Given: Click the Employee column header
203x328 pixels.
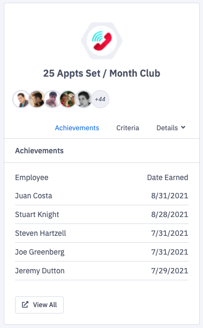Looking at the screenshot, I should 32,177.
